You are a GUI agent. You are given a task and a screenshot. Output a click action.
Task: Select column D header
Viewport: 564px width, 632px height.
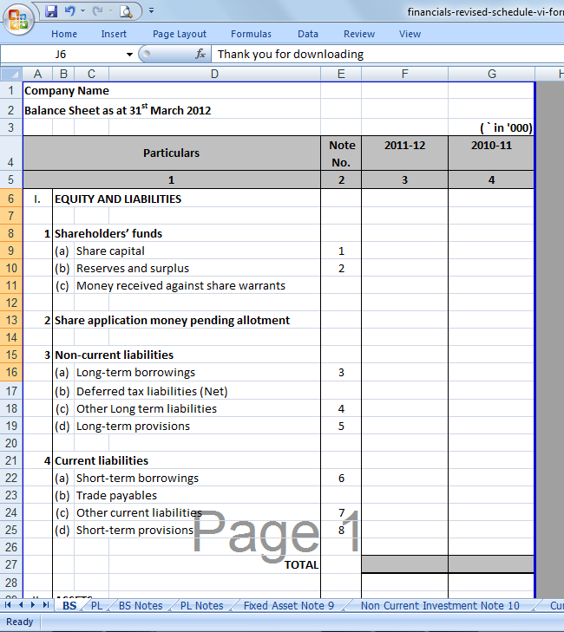point(214,75)
